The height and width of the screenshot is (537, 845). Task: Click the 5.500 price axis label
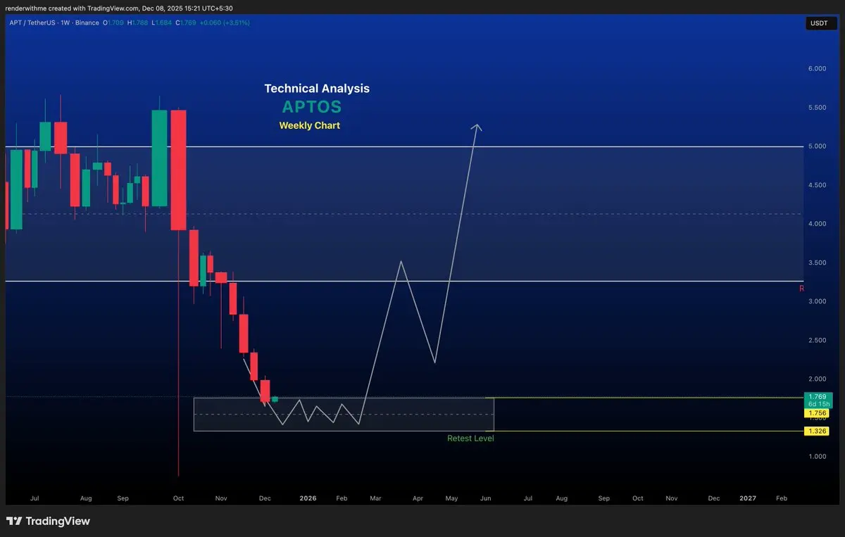816,108
